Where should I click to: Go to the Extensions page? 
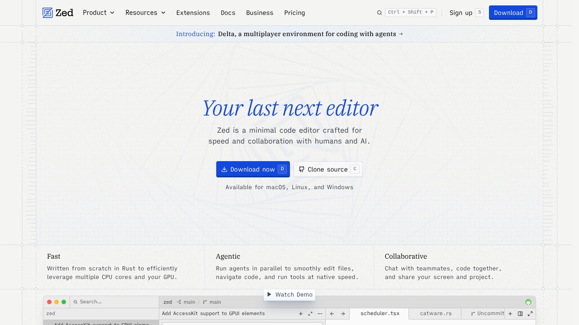(193, 13)
